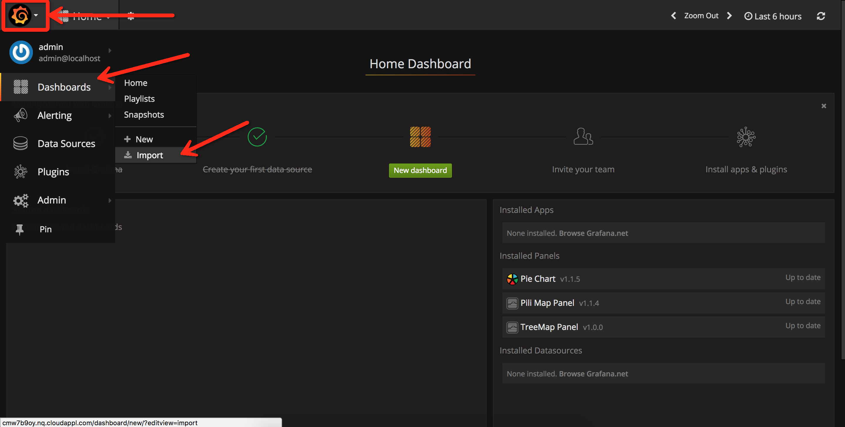Click the orange dashboard grid step icon
The width and height of the screenshot is (845, 427).
tap(420, 137)
